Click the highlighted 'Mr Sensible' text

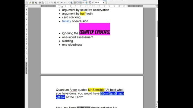tap(96, 90)
